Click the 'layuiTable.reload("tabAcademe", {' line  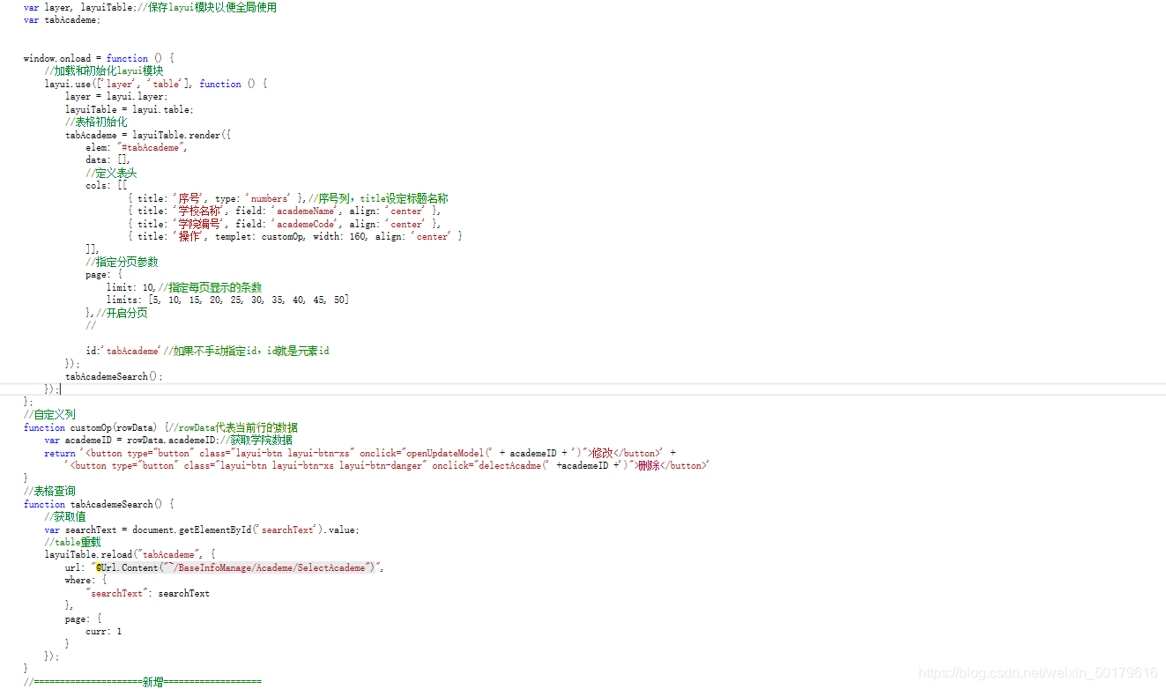click(x=130, y=555)
